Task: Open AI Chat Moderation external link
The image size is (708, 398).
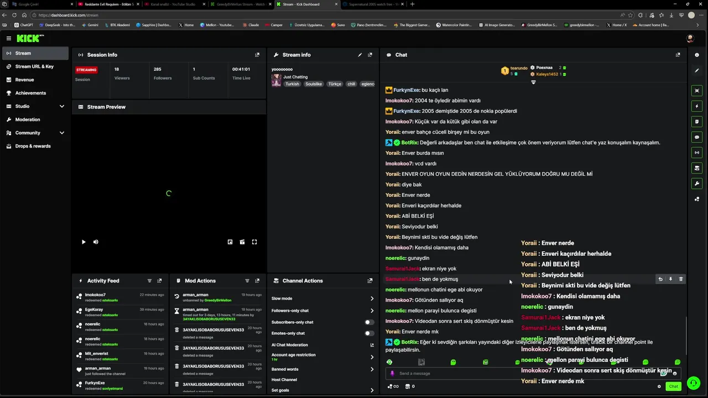Action: [372, 345]
